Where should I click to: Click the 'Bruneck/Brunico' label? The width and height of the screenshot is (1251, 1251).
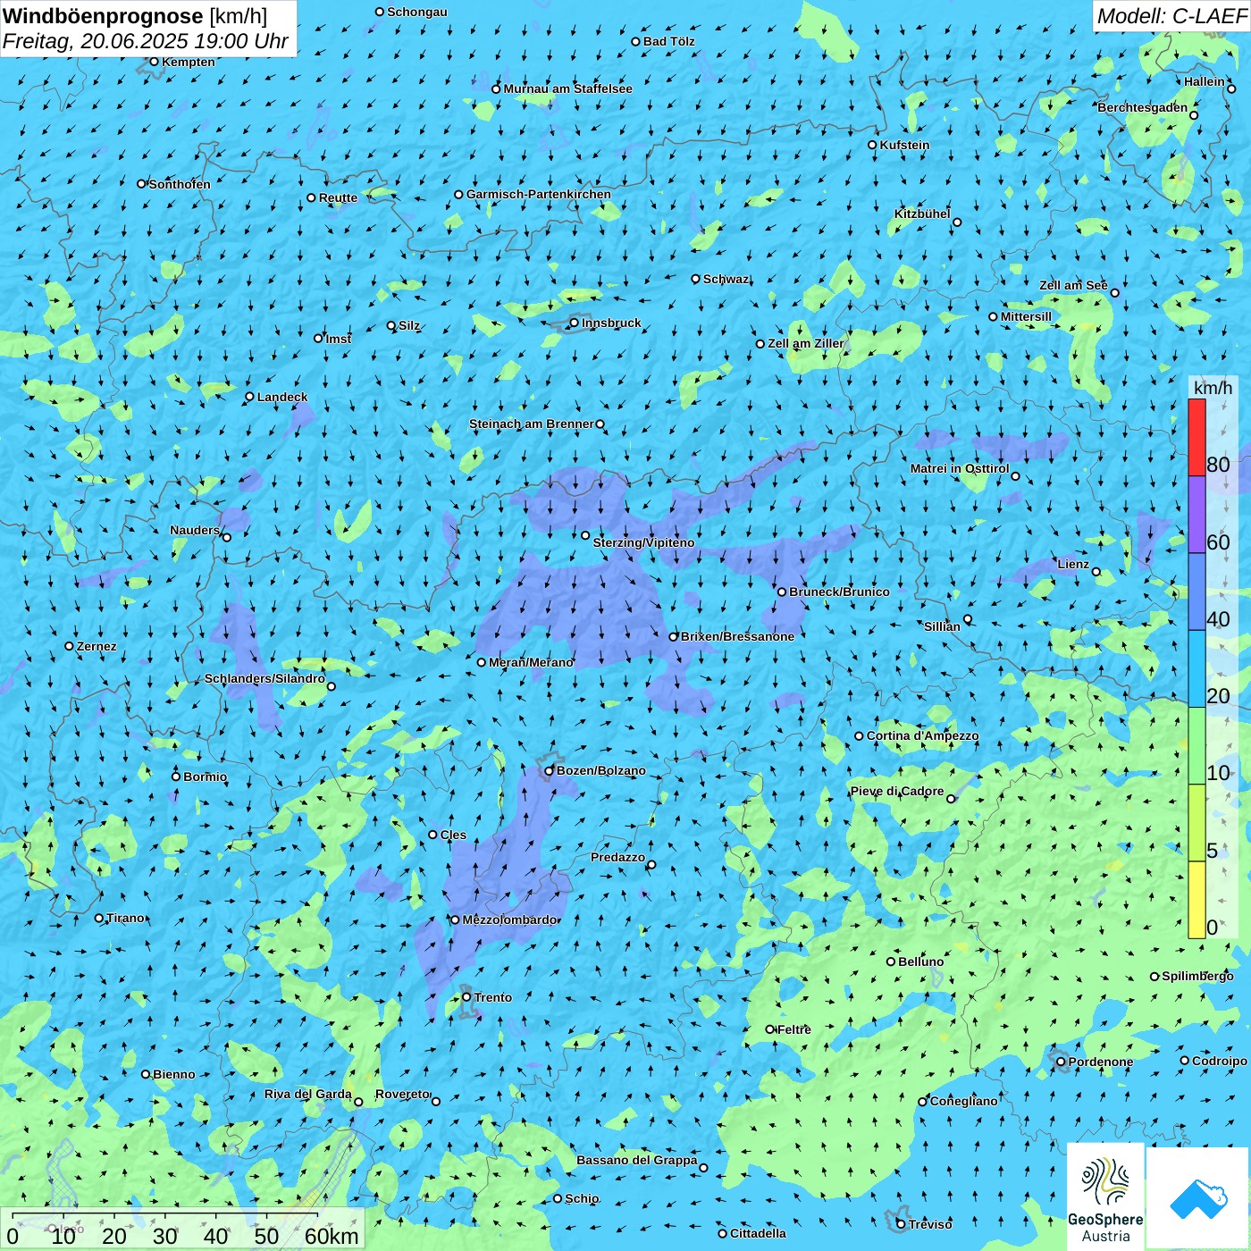(x=839, y=592)
